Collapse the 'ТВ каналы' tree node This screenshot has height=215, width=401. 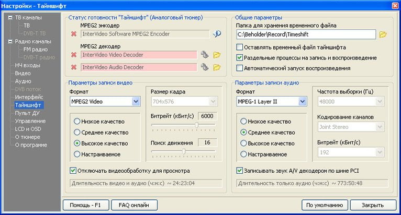10,18
